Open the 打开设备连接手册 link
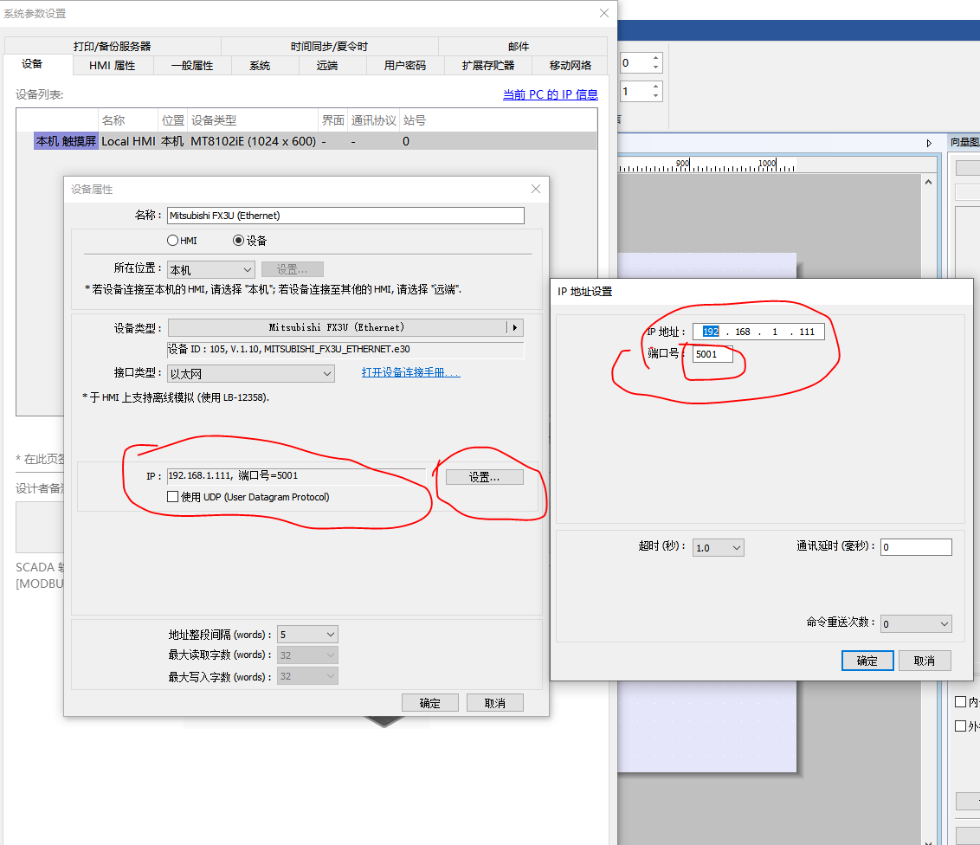Viewport: 980px width, 845px height. pyautogui.click(x=410, y=372)
